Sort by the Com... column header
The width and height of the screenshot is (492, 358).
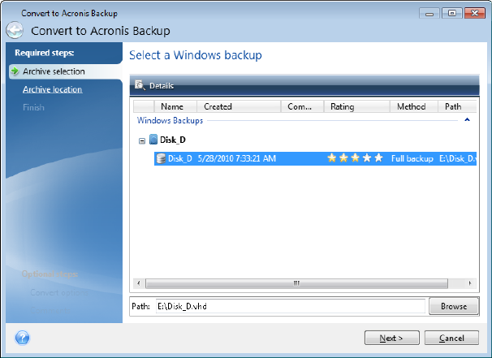click(x=302, y=106)
